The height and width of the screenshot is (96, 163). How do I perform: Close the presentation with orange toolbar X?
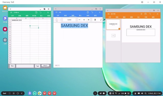157,14
